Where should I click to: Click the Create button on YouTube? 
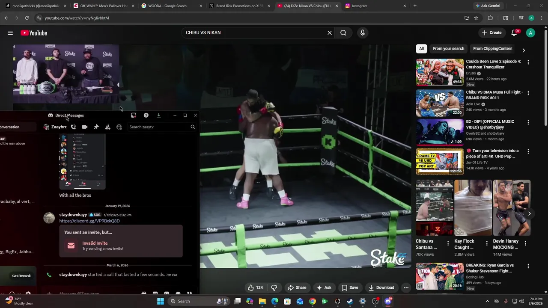tap(491, 33)
